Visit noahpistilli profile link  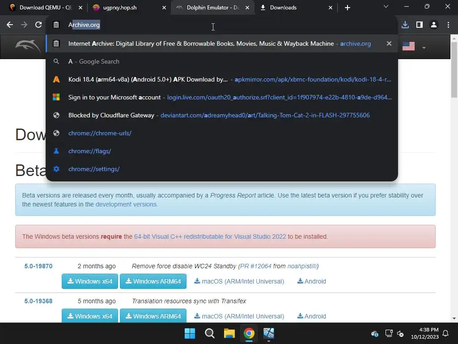302,266
